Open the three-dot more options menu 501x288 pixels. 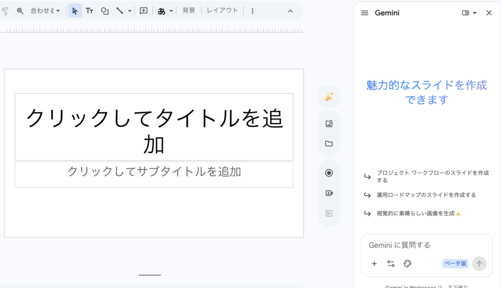point(252,11)
